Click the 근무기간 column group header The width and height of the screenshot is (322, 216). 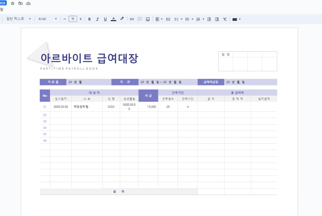(x=178, y=93)
